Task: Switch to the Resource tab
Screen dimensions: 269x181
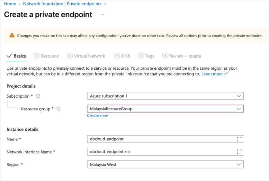Action: (x=46, y=56)
